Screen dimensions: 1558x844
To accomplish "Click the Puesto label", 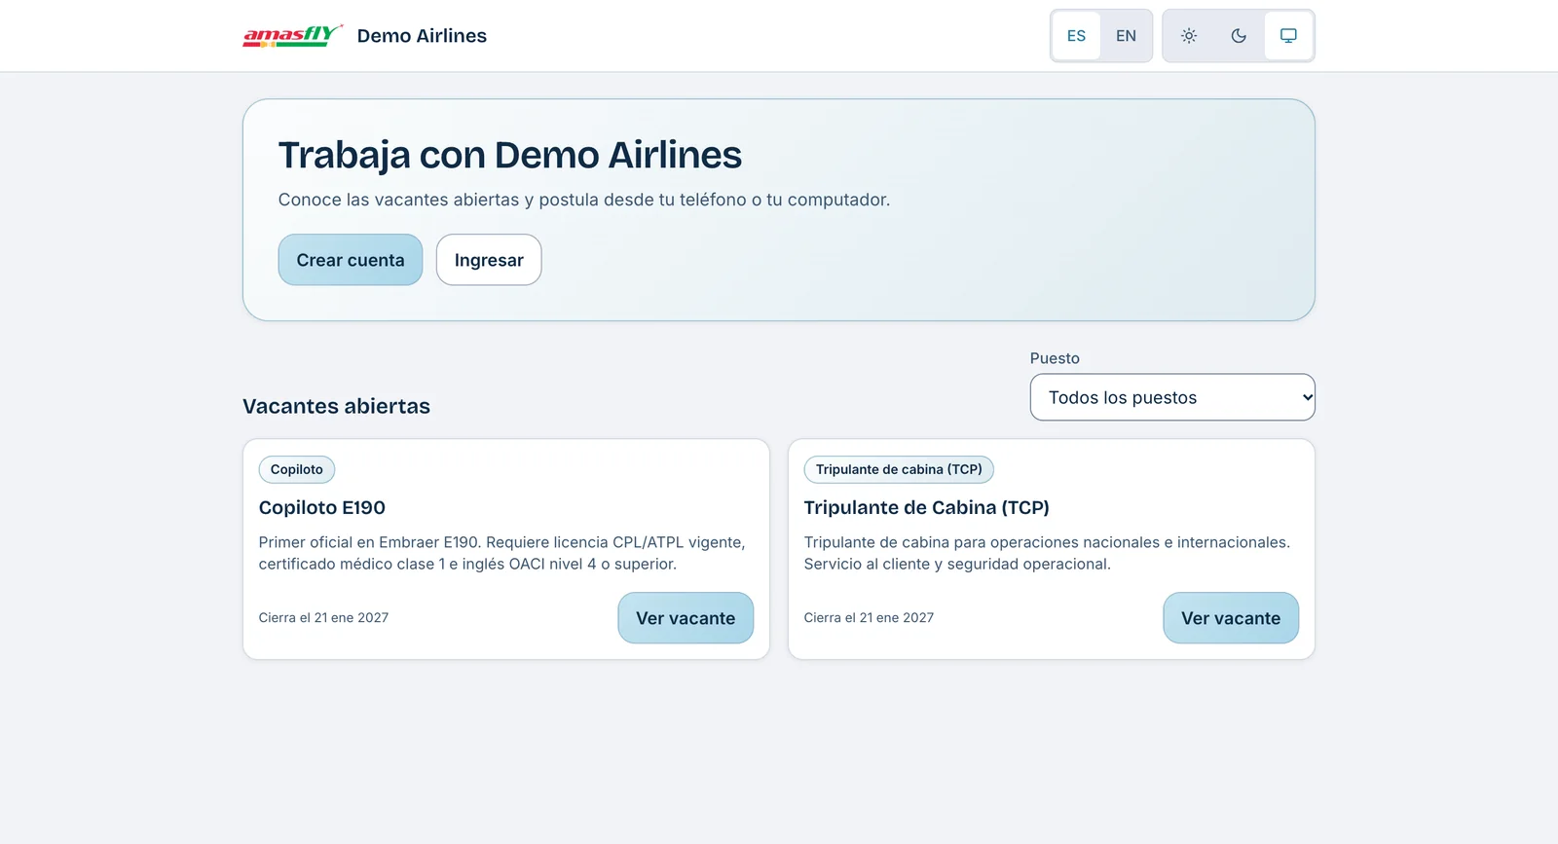I will click(1055, 358).
